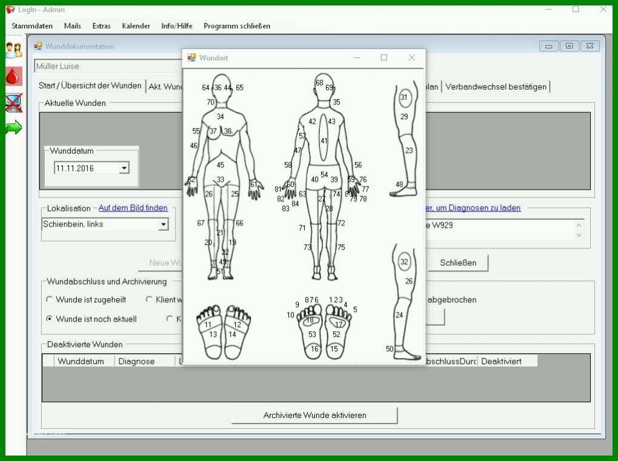Click the red blood drop sidebar icon

(14, 76)
